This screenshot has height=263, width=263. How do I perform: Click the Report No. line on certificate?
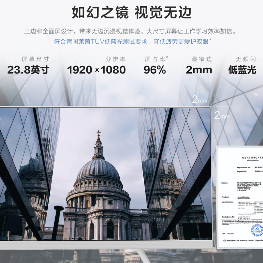point(250,171)
